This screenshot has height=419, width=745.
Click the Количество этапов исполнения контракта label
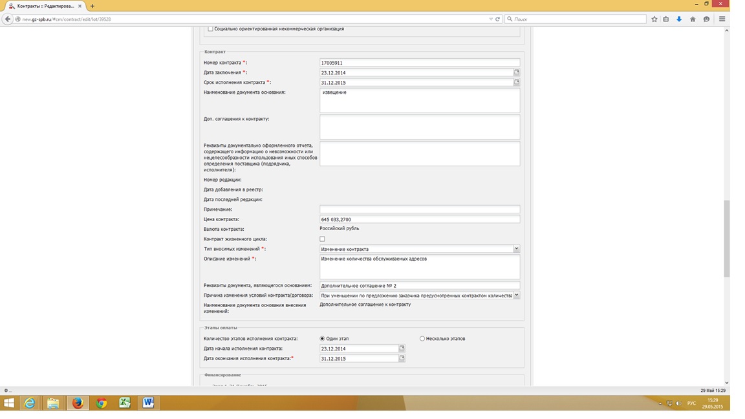coord(250,339)
